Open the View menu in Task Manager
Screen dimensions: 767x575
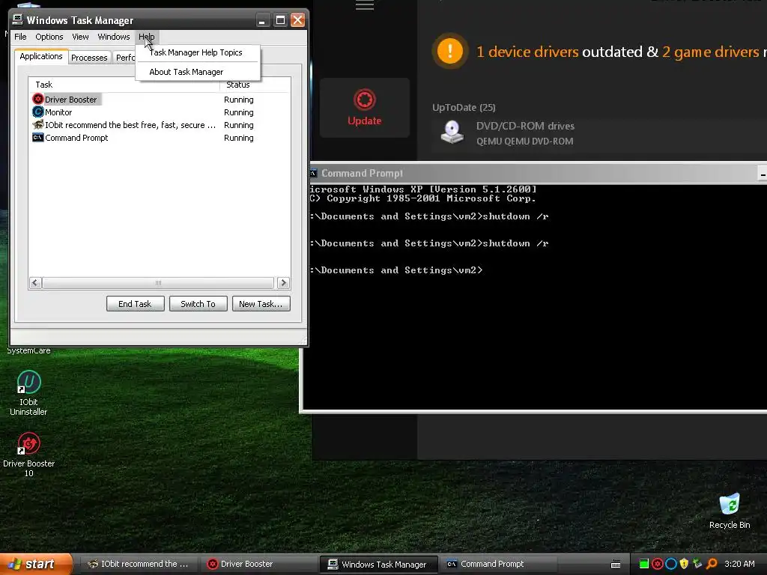coord(80,37)
